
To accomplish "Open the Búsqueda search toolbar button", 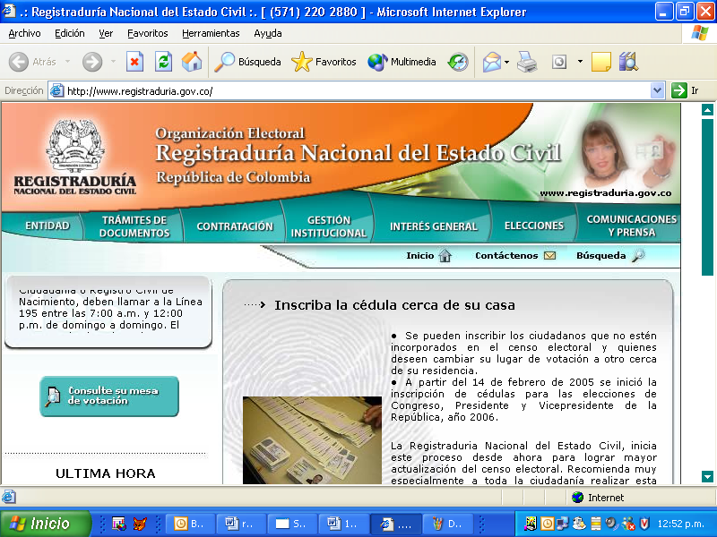I will 247,62.
